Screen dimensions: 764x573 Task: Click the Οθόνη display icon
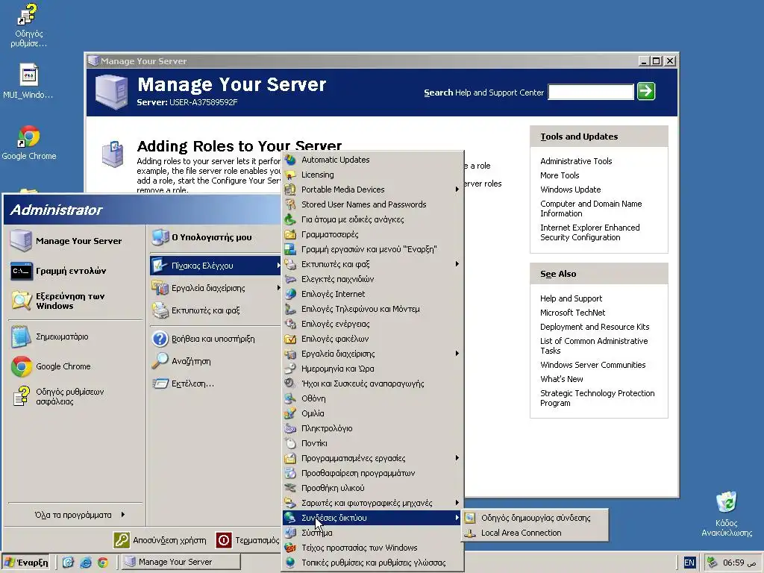290,398
